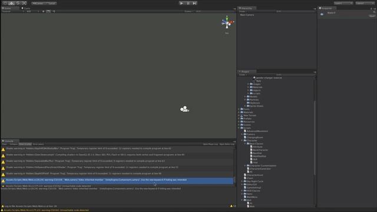Expand the Fonts folder in Project
377x212 pixels.
tap(239, 109)
